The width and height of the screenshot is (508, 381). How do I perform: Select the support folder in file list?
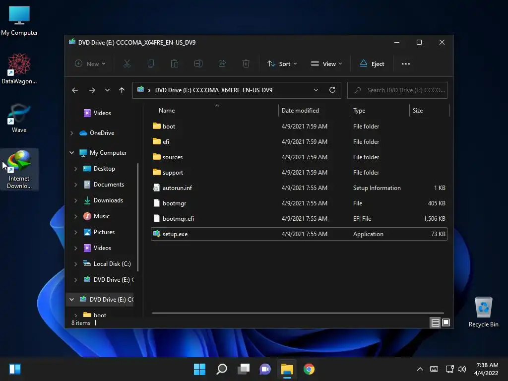[x=299, y=172]
